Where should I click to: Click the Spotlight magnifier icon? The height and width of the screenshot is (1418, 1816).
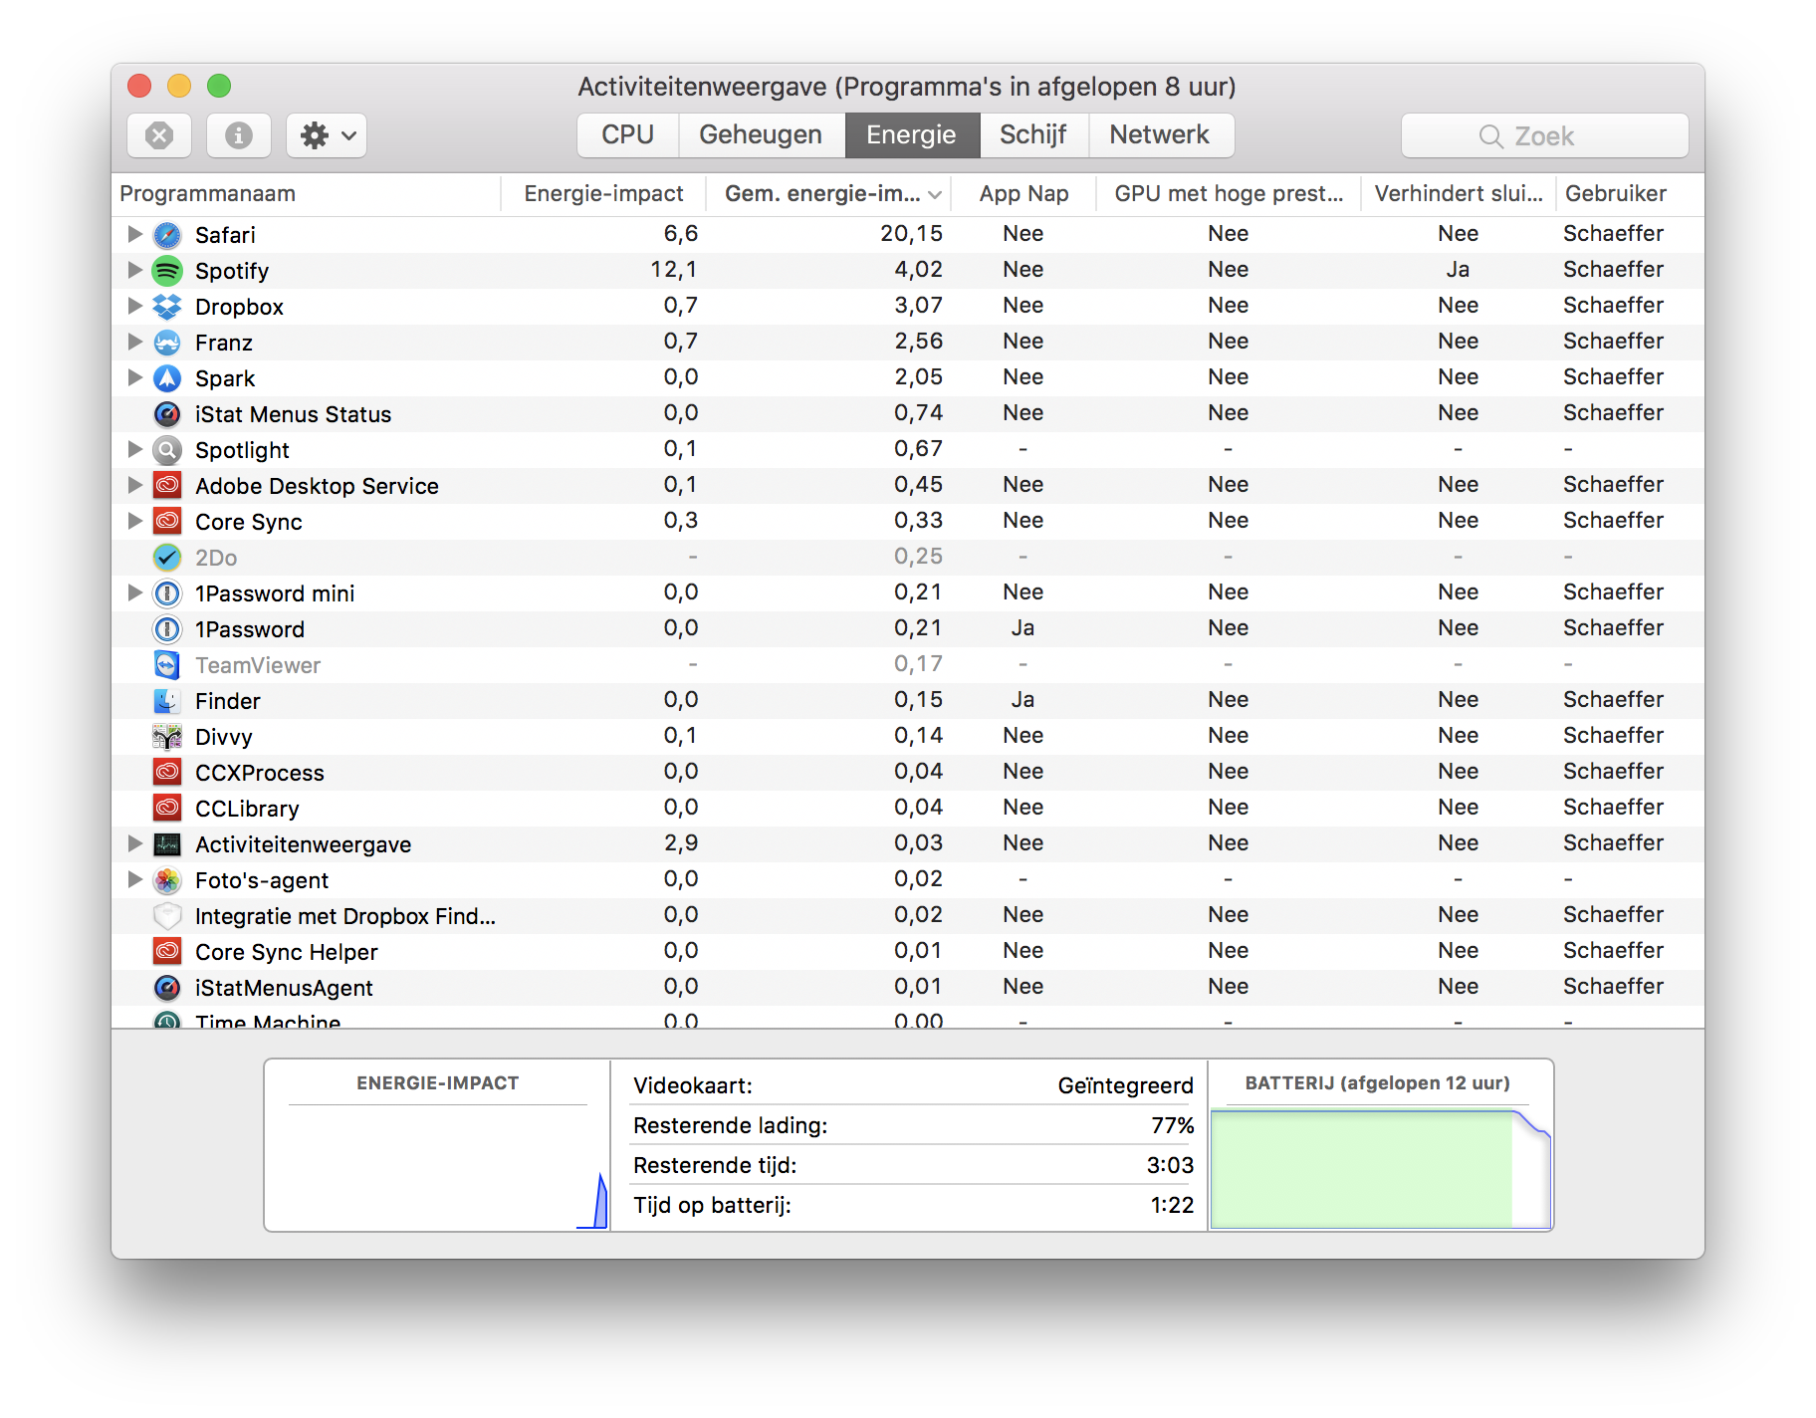pos(167,450)
